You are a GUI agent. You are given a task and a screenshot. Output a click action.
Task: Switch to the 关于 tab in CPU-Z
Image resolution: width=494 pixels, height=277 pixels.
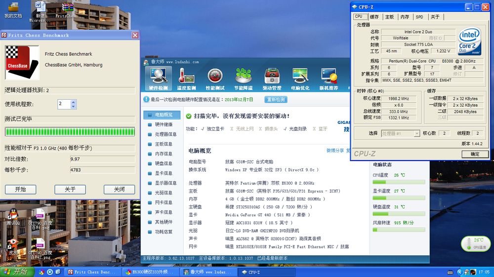click(x=435, y=17)
